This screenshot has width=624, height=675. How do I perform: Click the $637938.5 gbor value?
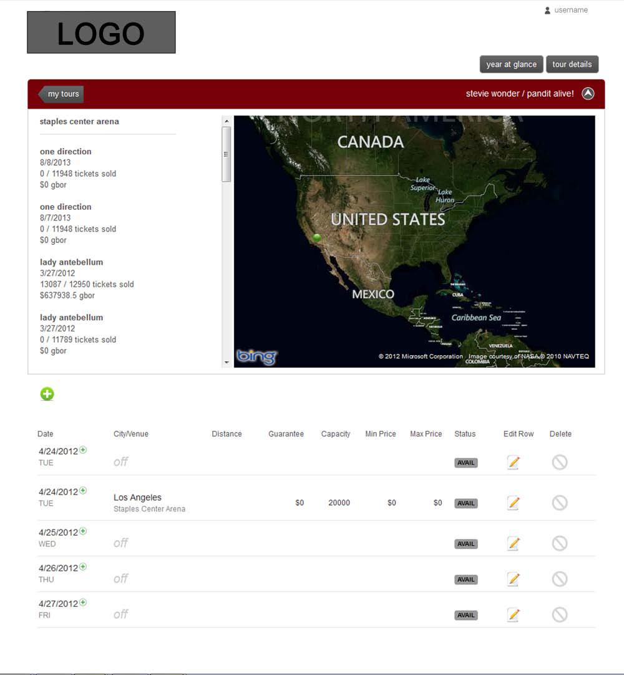click(x=67, y=295)
